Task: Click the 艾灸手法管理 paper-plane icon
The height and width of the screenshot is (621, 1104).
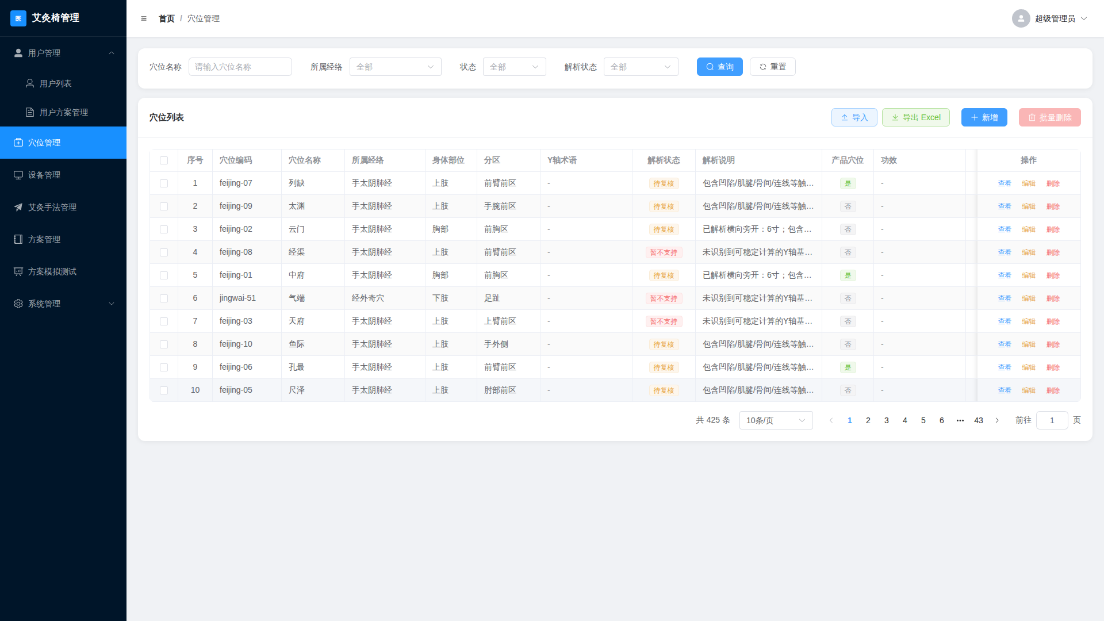Action: click(18, 207)
